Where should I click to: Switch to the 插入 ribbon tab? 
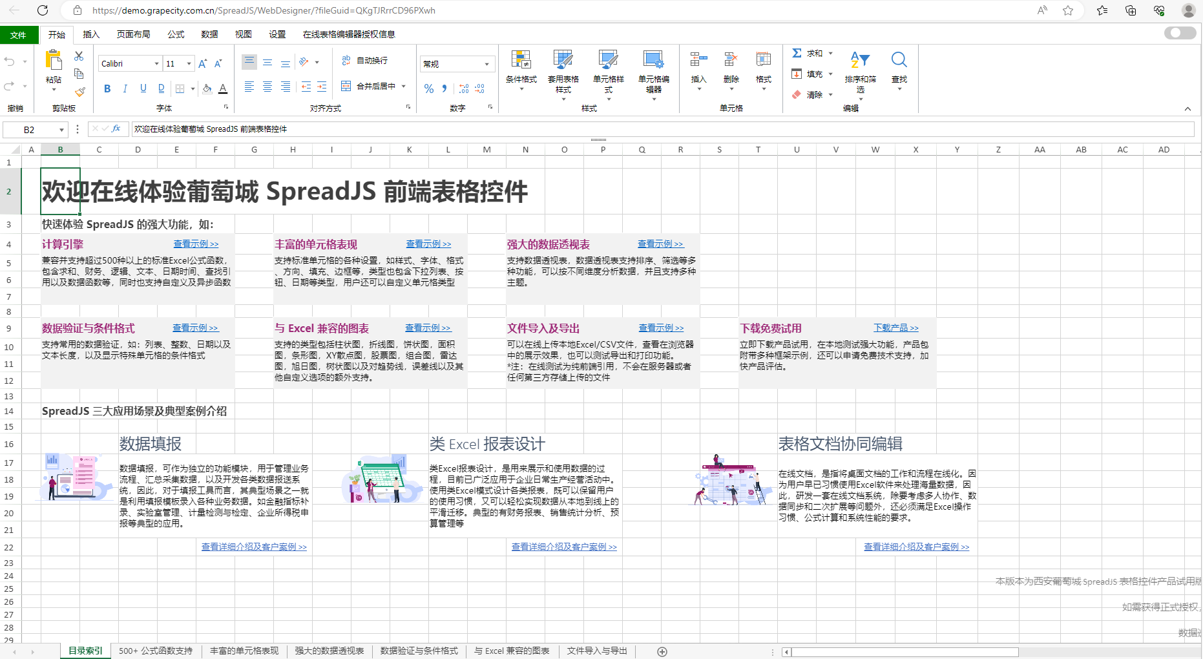tap(91, 34)
